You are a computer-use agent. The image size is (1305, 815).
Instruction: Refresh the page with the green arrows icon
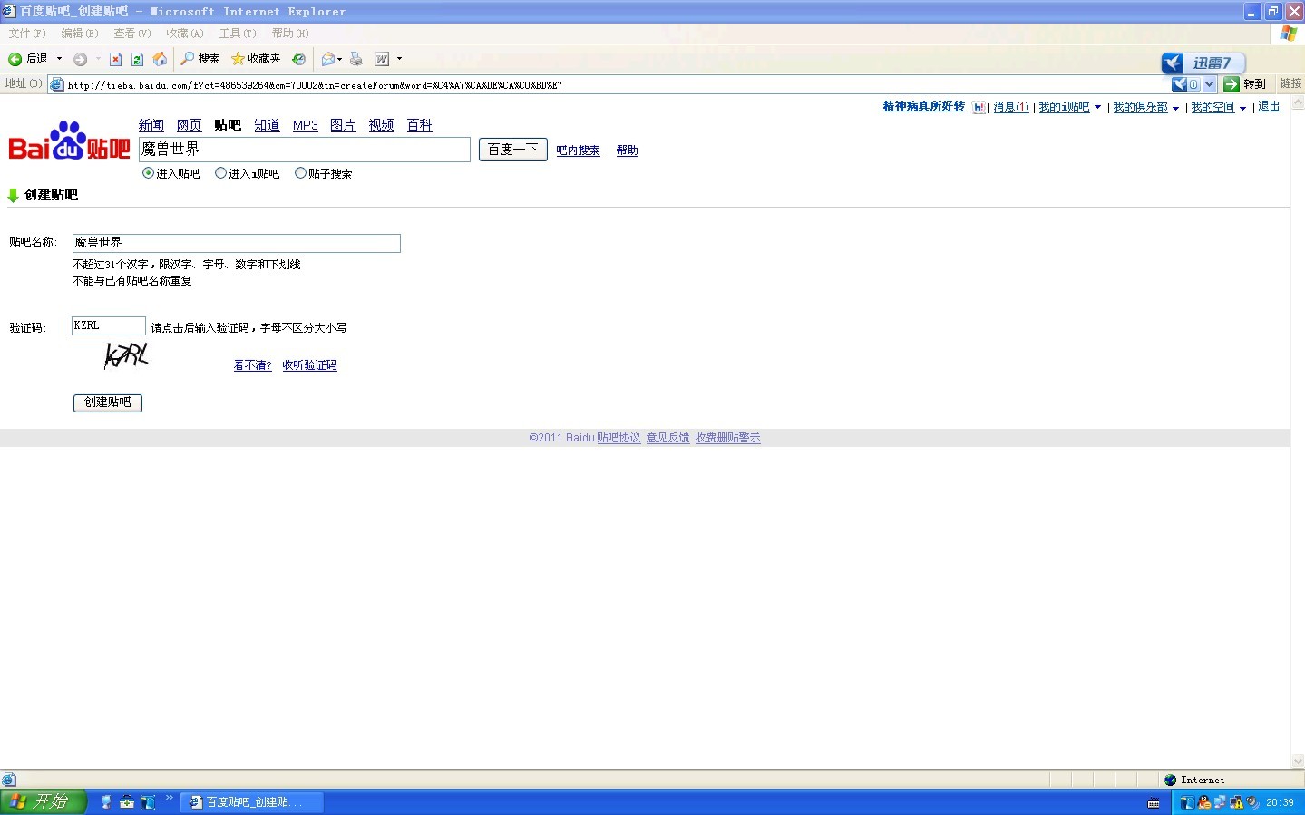pos(137,59)
